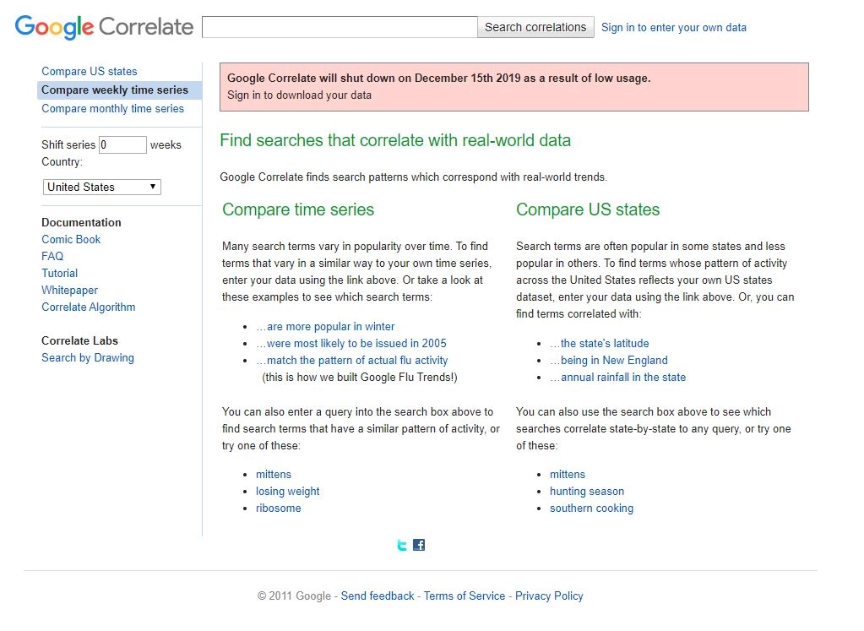Click the 'Compare time series' heading
Image resolution: width=864 pixels, height=631 pixels.
298,209
